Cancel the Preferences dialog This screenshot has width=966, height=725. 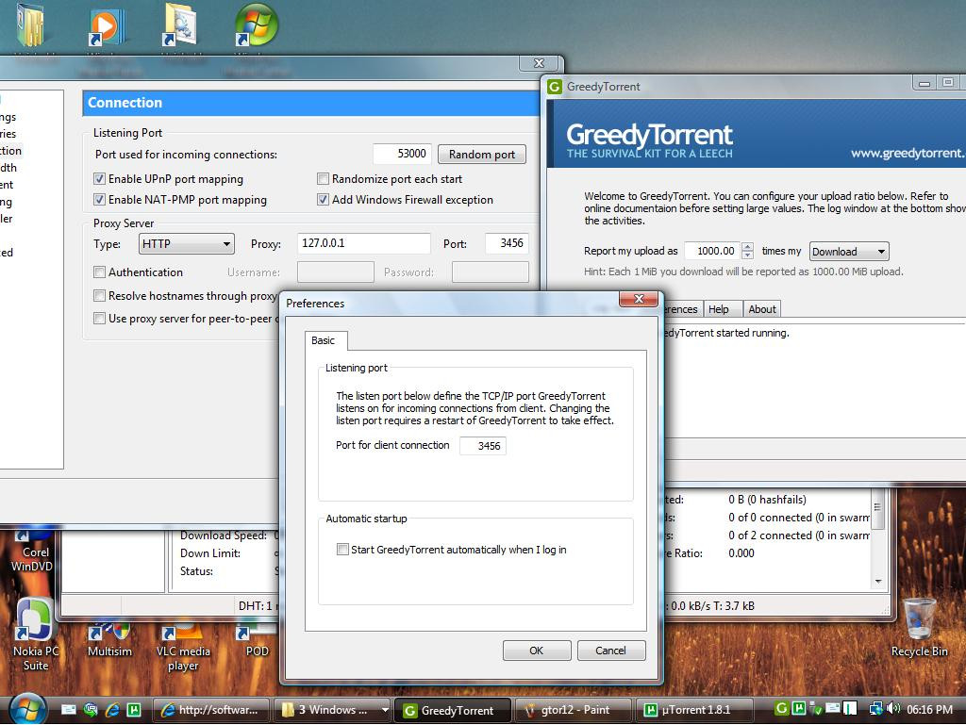610,651
